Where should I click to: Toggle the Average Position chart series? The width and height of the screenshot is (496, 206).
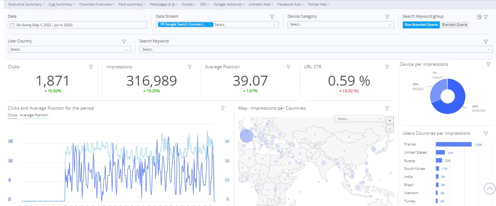click(x=34, y=115)
